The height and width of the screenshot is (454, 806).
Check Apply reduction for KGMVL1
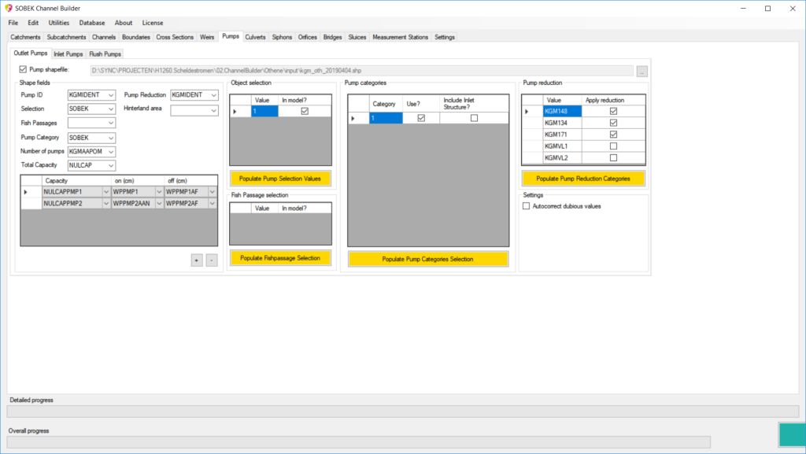(x=613, y=146)
